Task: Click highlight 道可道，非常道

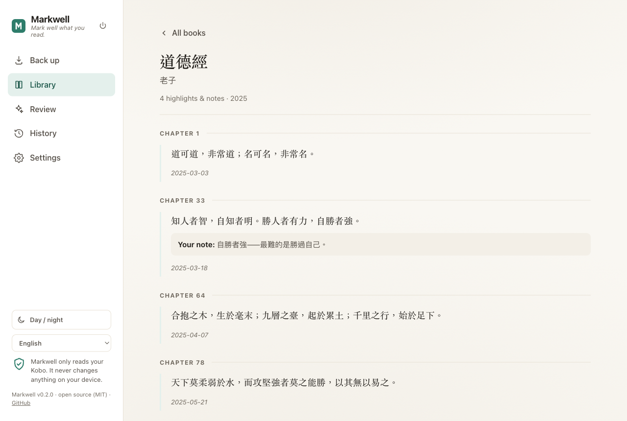Action: coord(243,154)
